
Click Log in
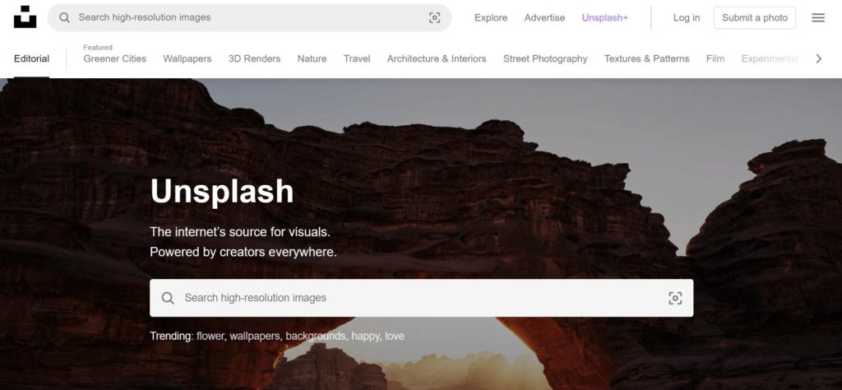tap(687, 18)
